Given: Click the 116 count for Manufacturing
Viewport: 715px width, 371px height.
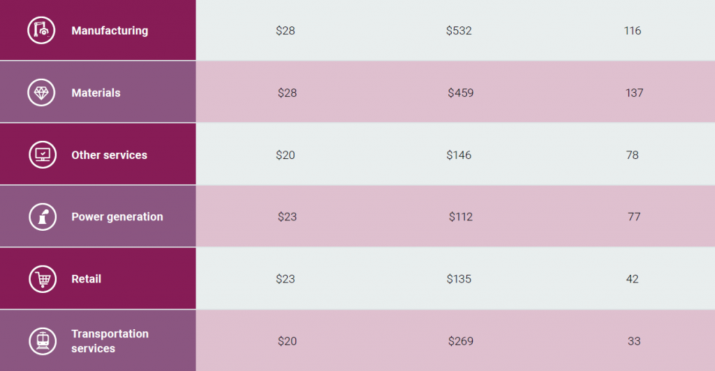Looking at the screenshot, I should (633, 31).
